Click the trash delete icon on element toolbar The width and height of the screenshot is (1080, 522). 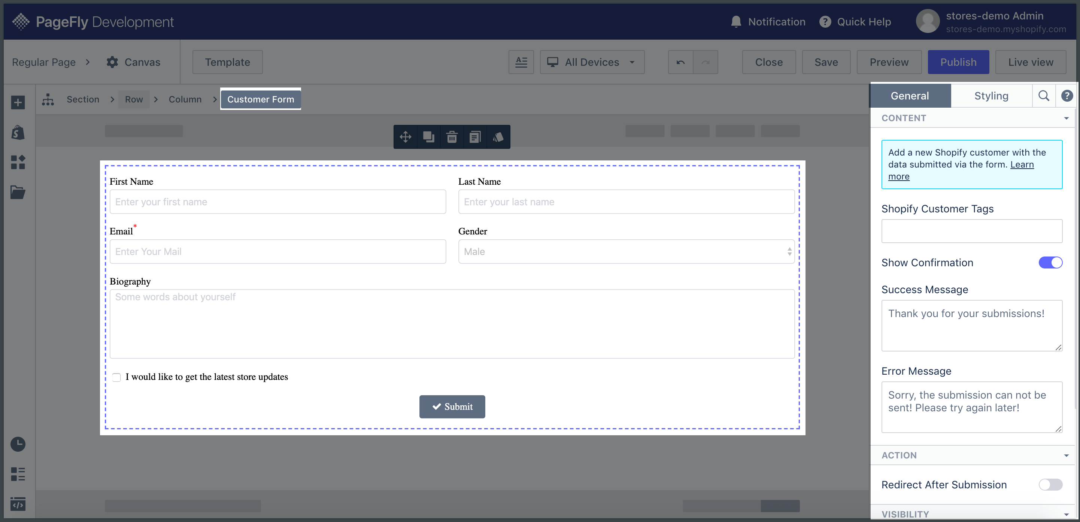[452, 137]
